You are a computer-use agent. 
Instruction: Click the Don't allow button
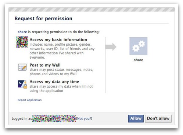(158, 118)
